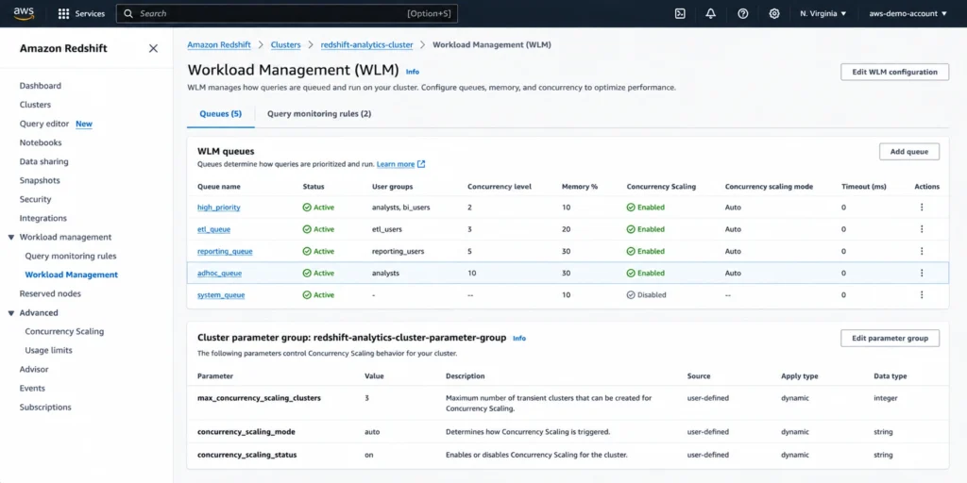Click the Add queue button

click(x=909, y=152)
